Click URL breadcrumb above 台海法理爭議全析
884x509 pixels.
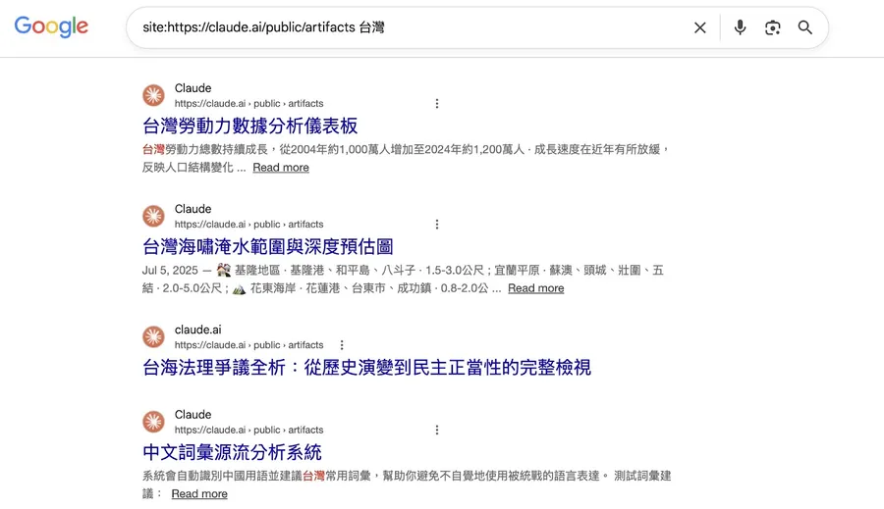pos(249,345)
